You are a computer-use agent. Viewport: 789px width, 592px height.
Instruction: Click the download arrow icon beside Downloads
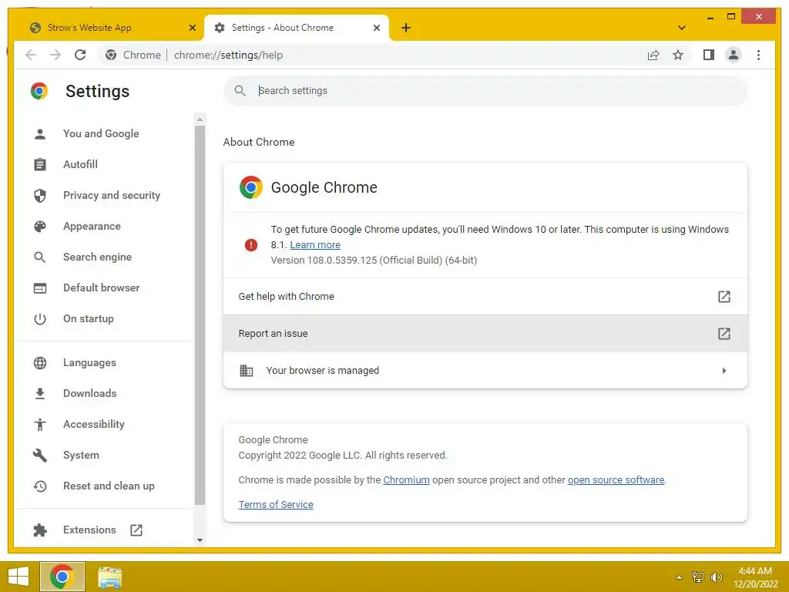pos(40,394)
